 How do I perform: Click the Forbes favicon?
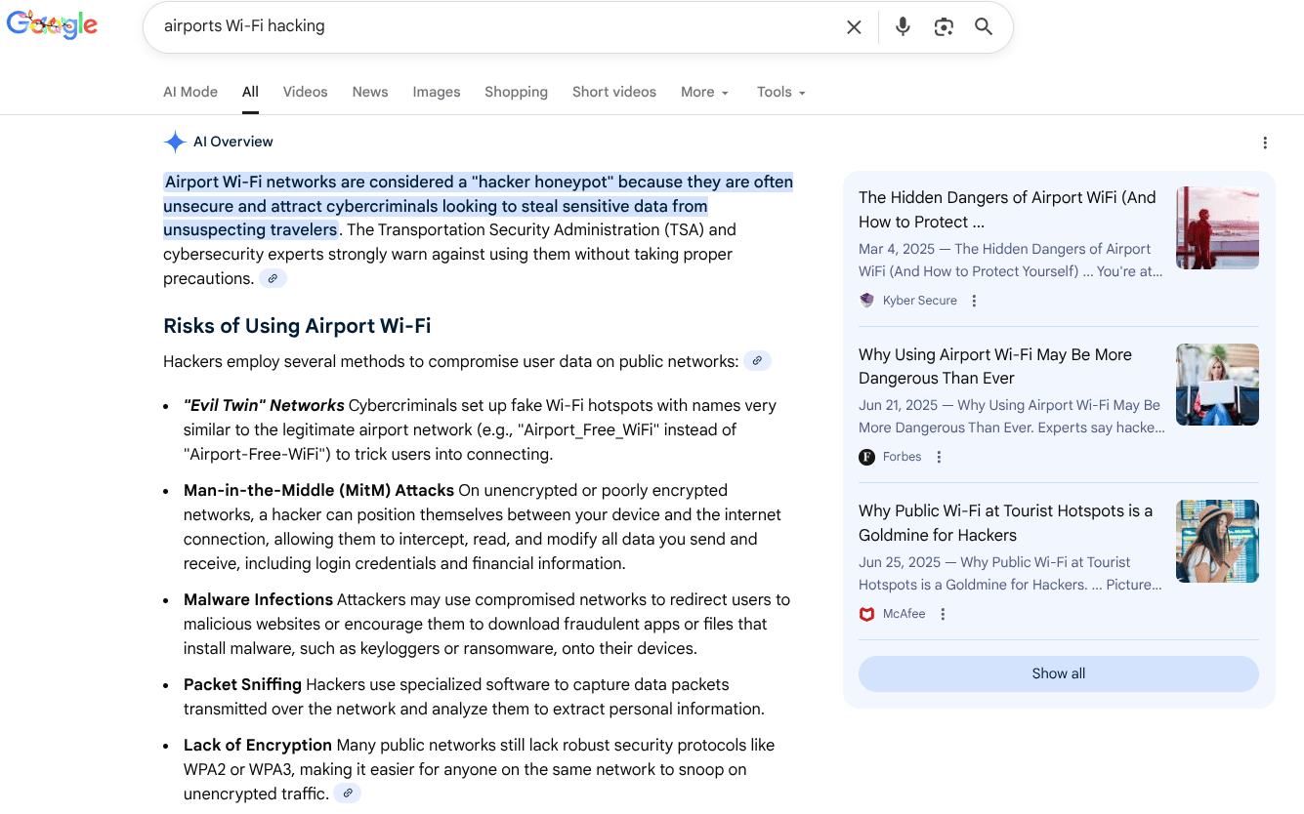click(x=866, y=457)
